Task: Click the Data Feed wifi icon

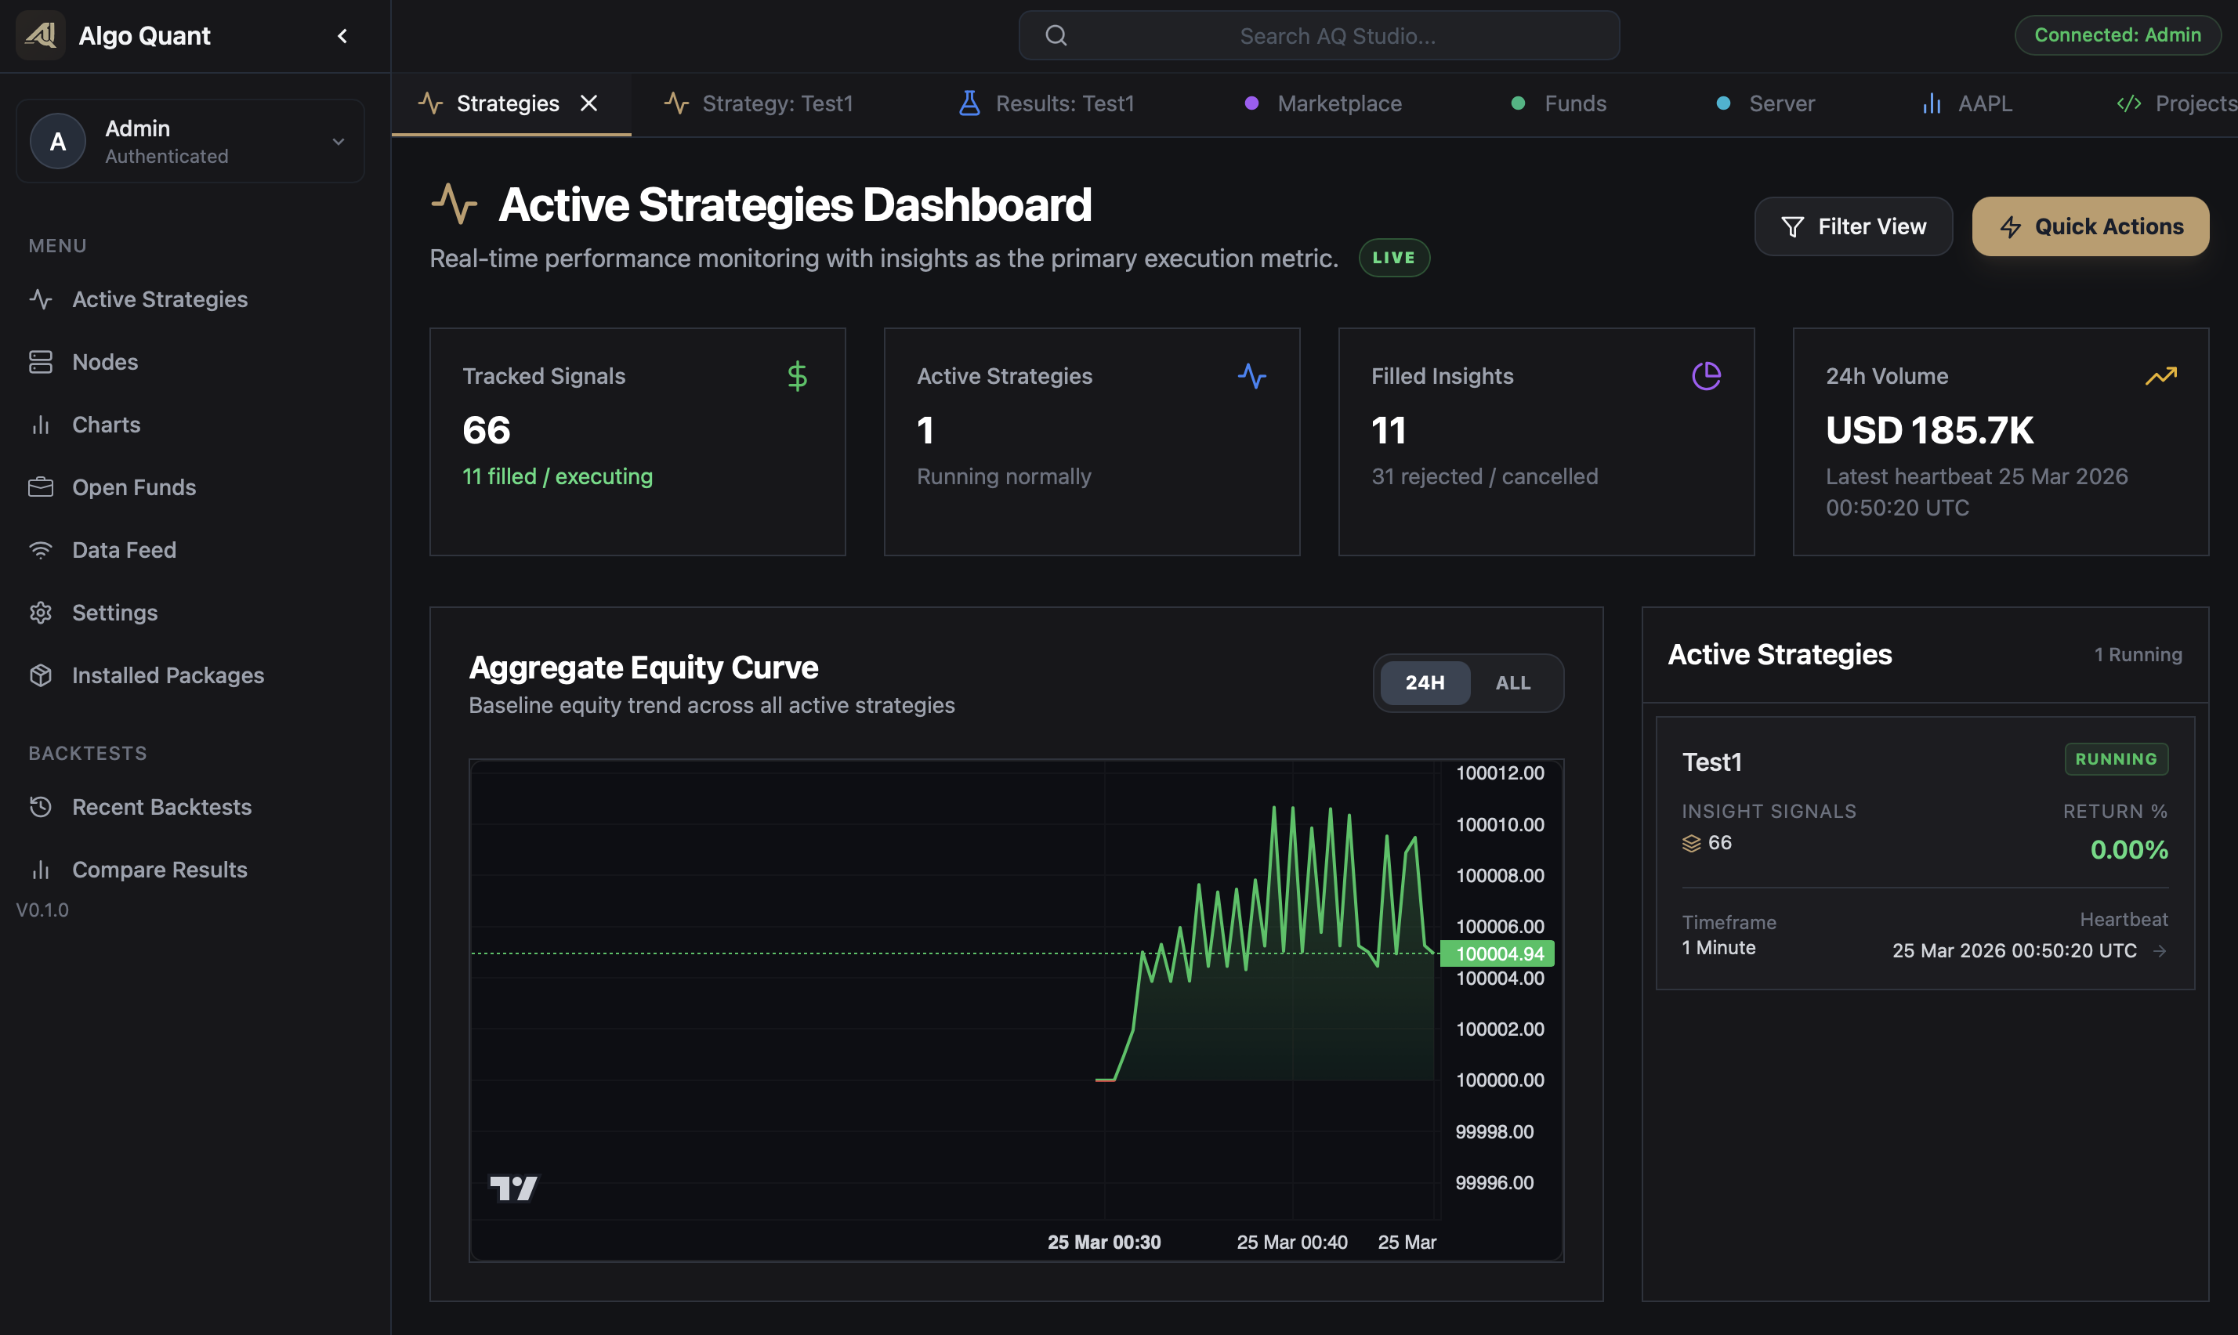Action: point(41,550)
